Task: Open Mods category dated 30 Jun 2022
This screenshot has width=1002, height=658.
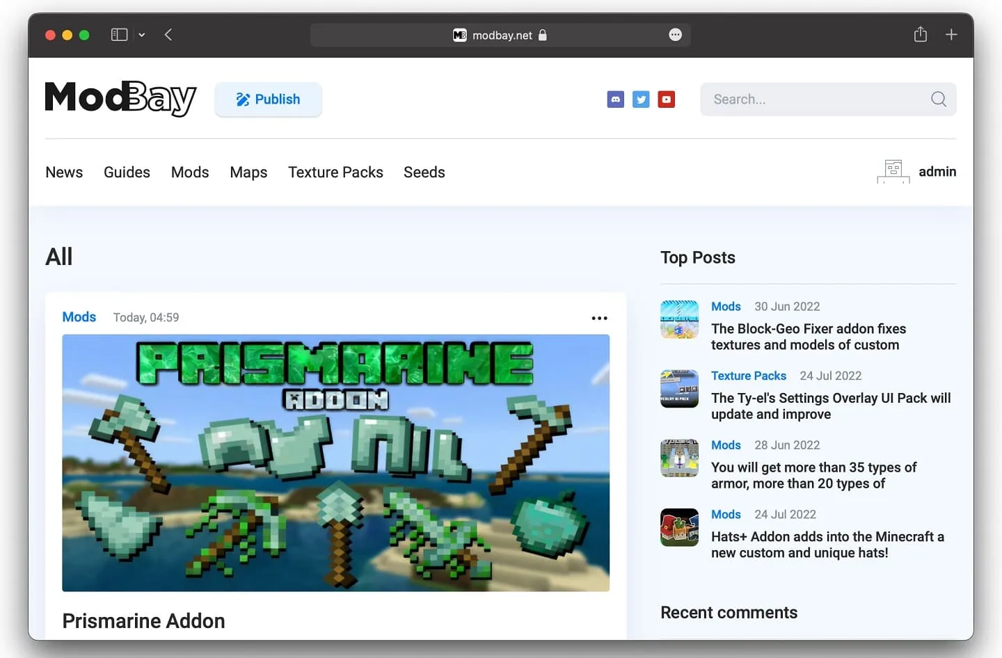Action: [726, 307]
